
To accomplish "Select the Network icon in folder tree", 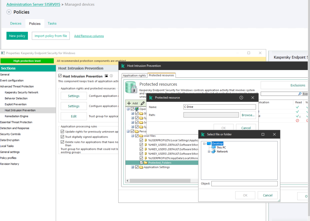I will click(213, 152).
